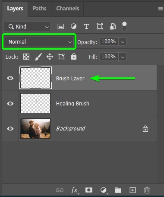Open the Kind filter type dropdown

tap(28, 27)
